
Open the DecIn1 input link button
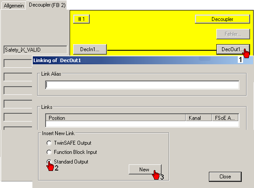[90, 49]
